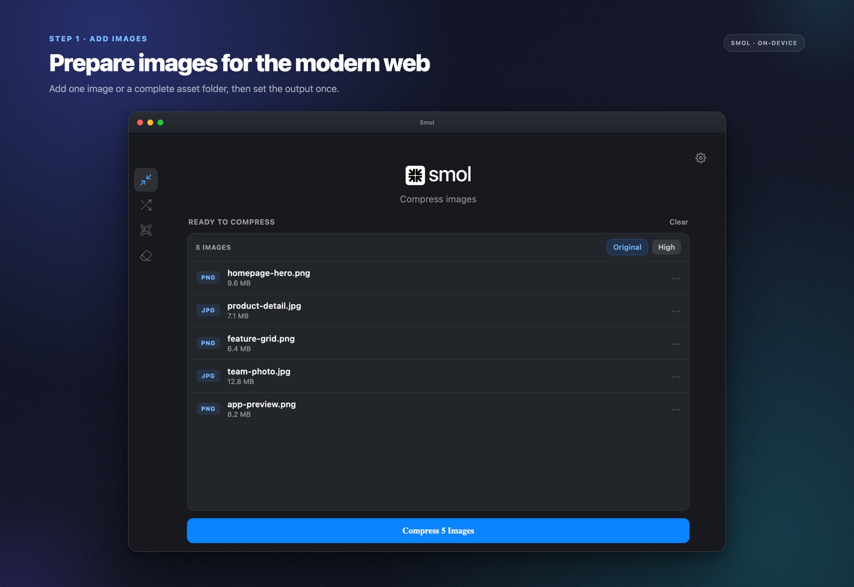Open more options for homepage-hero.png
This screenshot has height=587, width=854.
click(676, 279)
